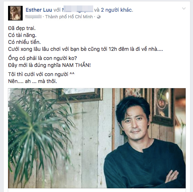Viewport: 193px width, 192px height.
Task: Open the attached photo of the man
Action: tap(97, 138)
